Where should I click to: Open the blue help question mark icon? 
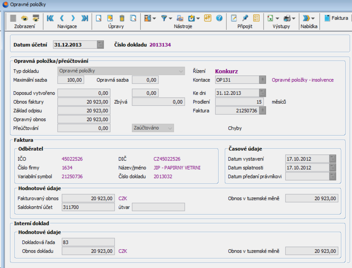pyautogui.click(x=219, y=18)
